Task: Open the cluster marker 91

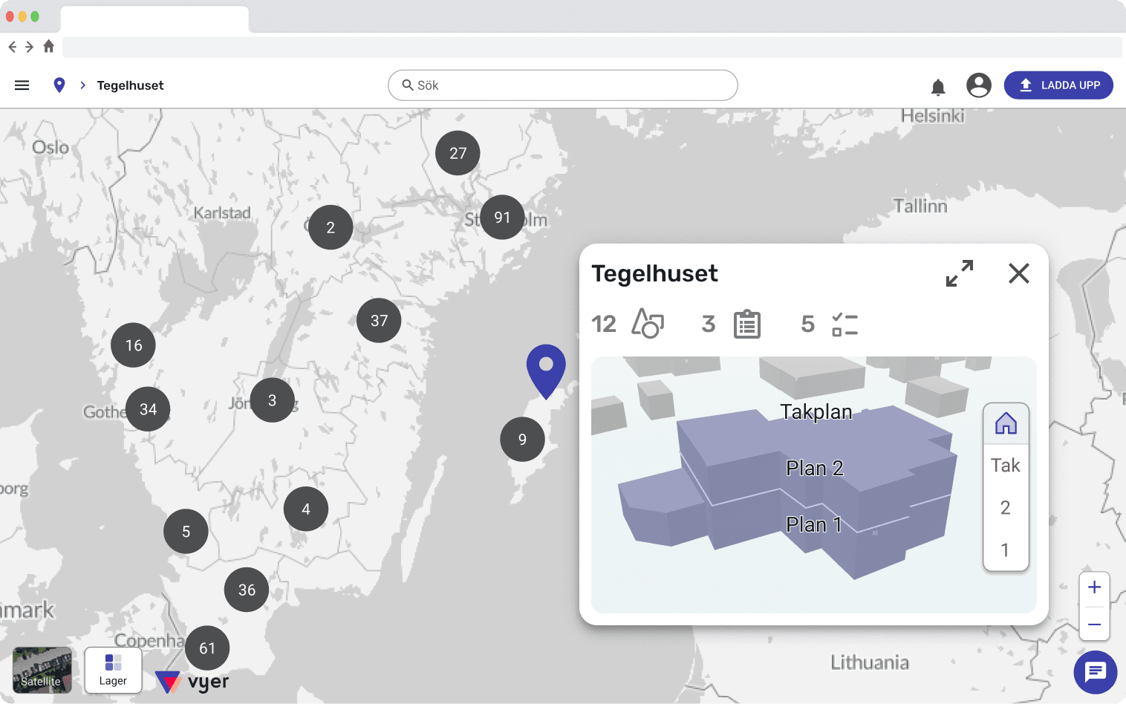Action: (x=502, y=218)
